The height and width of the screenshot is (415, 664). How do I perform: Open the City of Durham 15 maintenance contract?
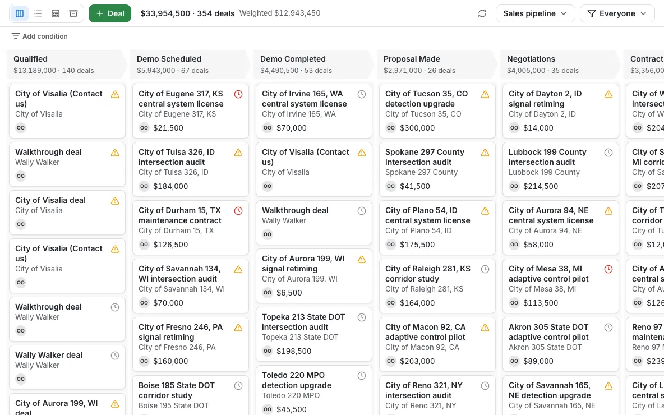point(191,227)
